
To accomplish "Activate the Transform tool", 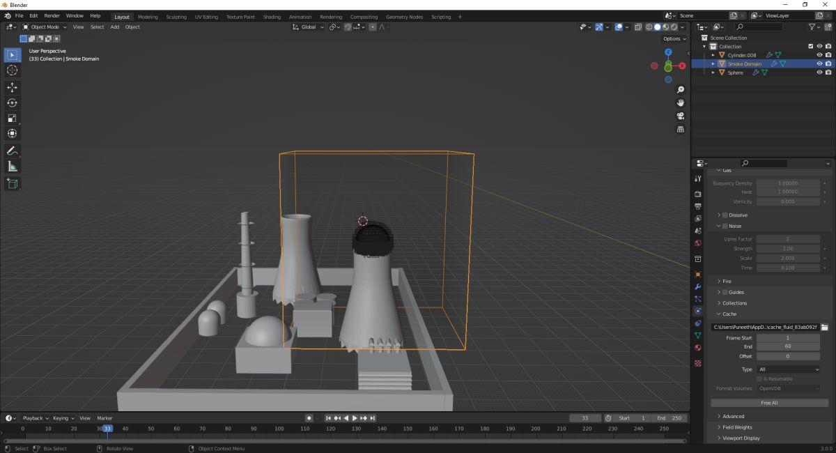I will click(x=13, y=133).
